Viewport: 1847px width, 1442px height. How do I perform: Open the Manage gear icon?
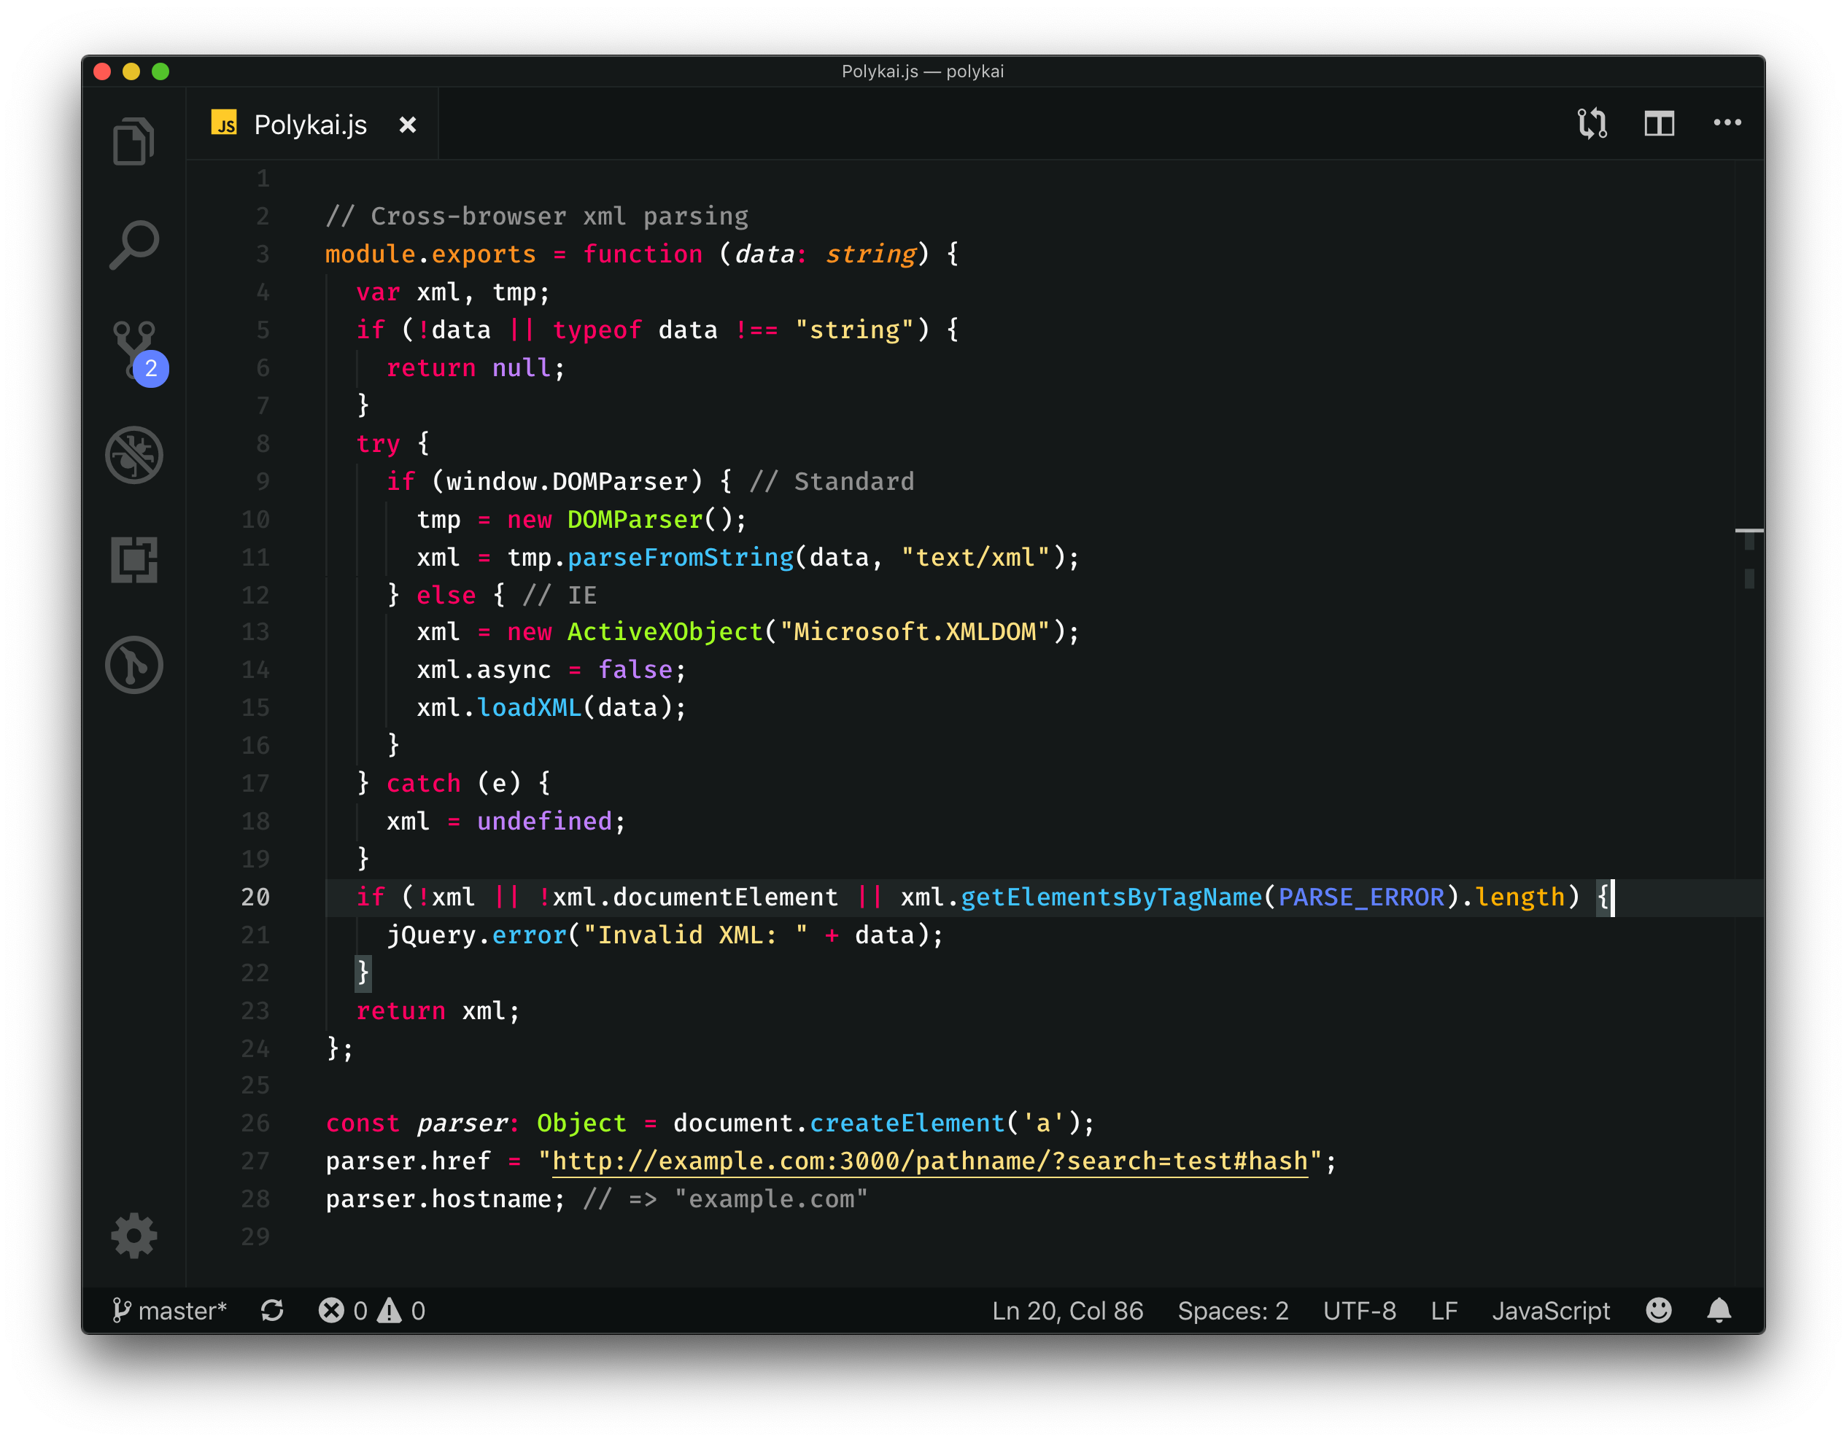pyautogui.click(x=133, y=1236)
